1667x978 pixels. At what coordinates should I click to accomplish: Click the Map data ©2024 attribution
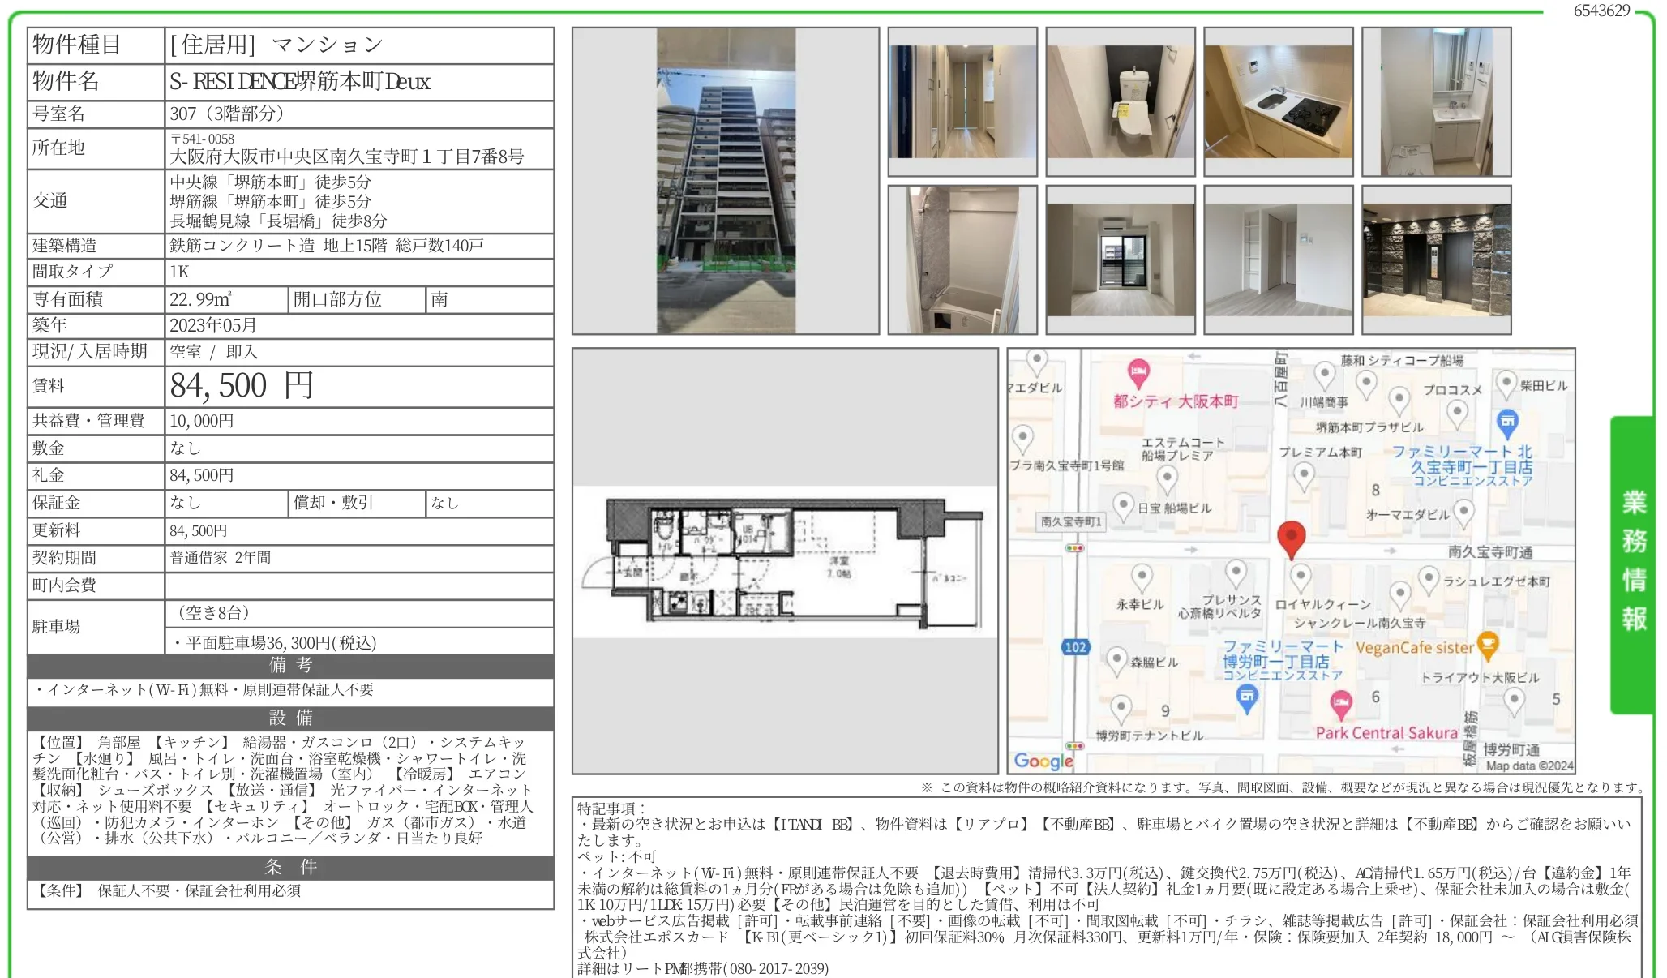[x=1528, y=766]
